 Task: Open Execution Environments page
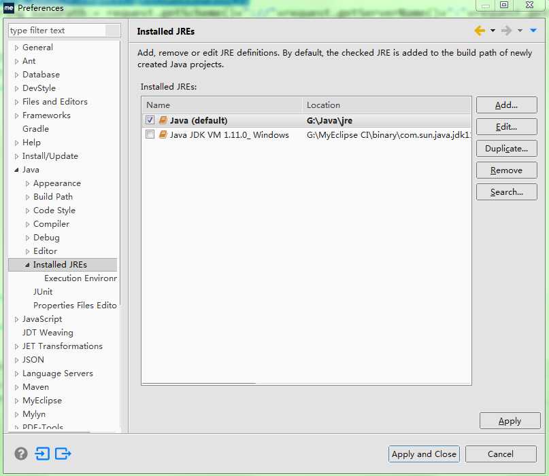pyautogui.click(x=80, y=278)
